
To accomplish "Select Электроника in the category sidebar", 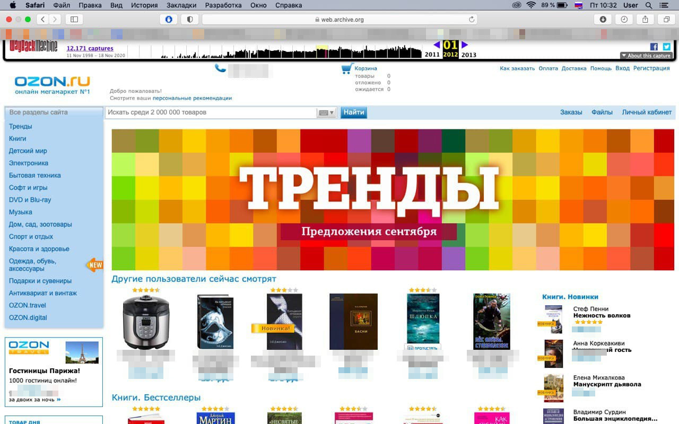I will point(29,163).
